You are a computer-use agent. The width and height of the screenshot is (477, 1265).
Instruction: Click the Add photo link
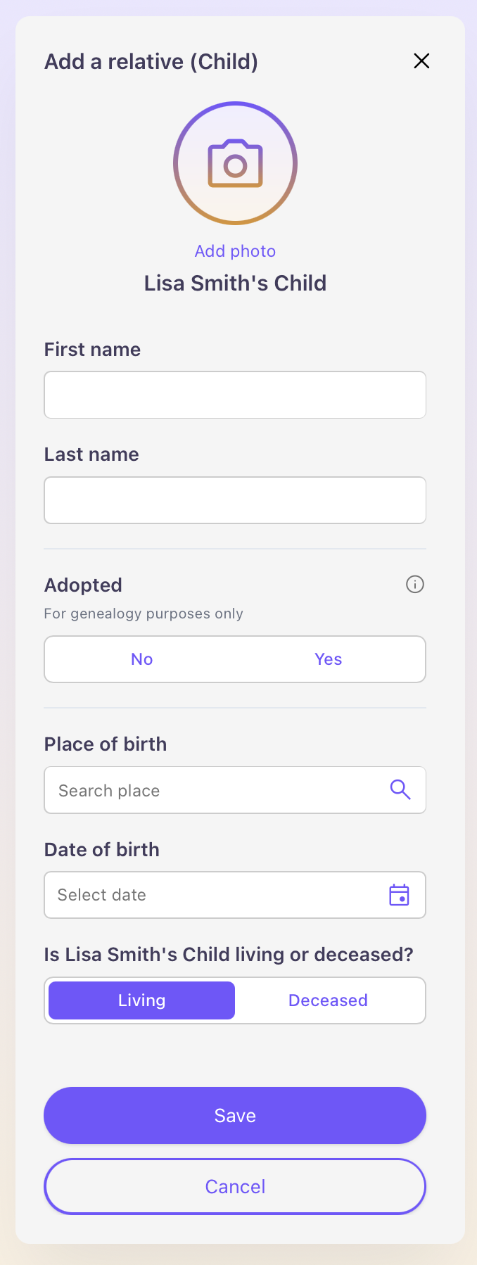235,251
